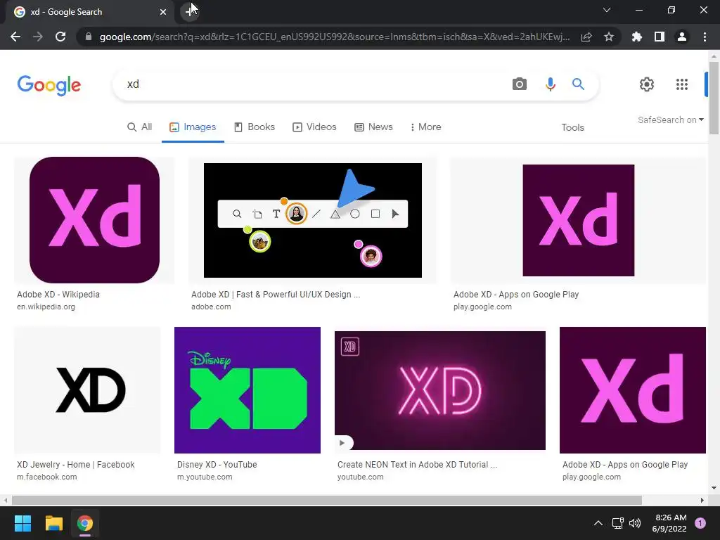720x540 pixels.
Task: Reload the current page
Action: coord(60,37)
